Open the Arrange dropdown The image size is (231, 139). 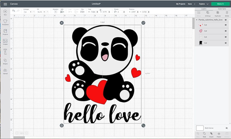(76, 12)
